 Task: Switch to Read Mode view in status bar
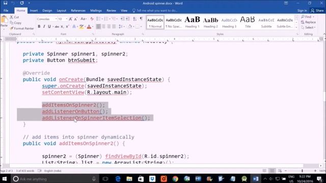pyautogui.click(x=264, y=171)
